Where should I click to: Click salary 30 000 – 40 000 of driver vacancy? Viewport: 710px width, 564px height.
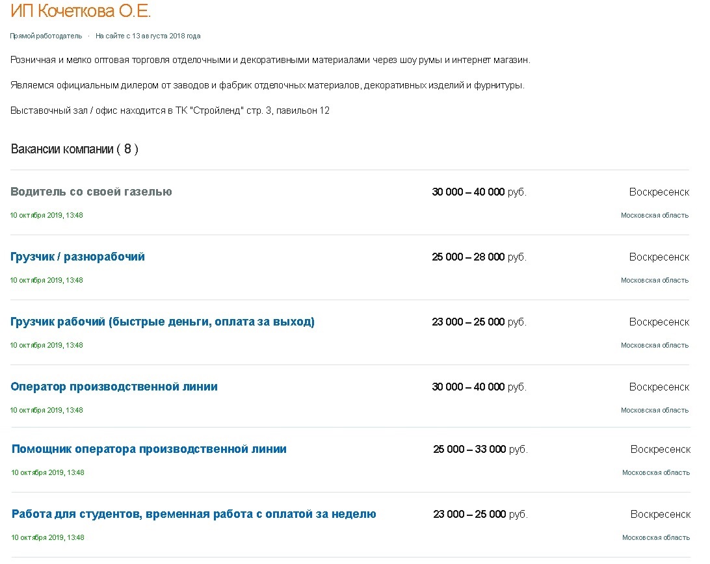pos(479,192)
